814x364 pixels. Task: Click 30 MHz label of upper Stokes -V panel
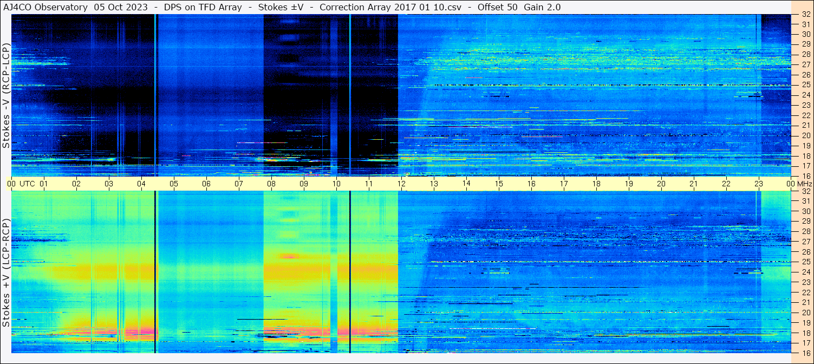pos(805,35)
